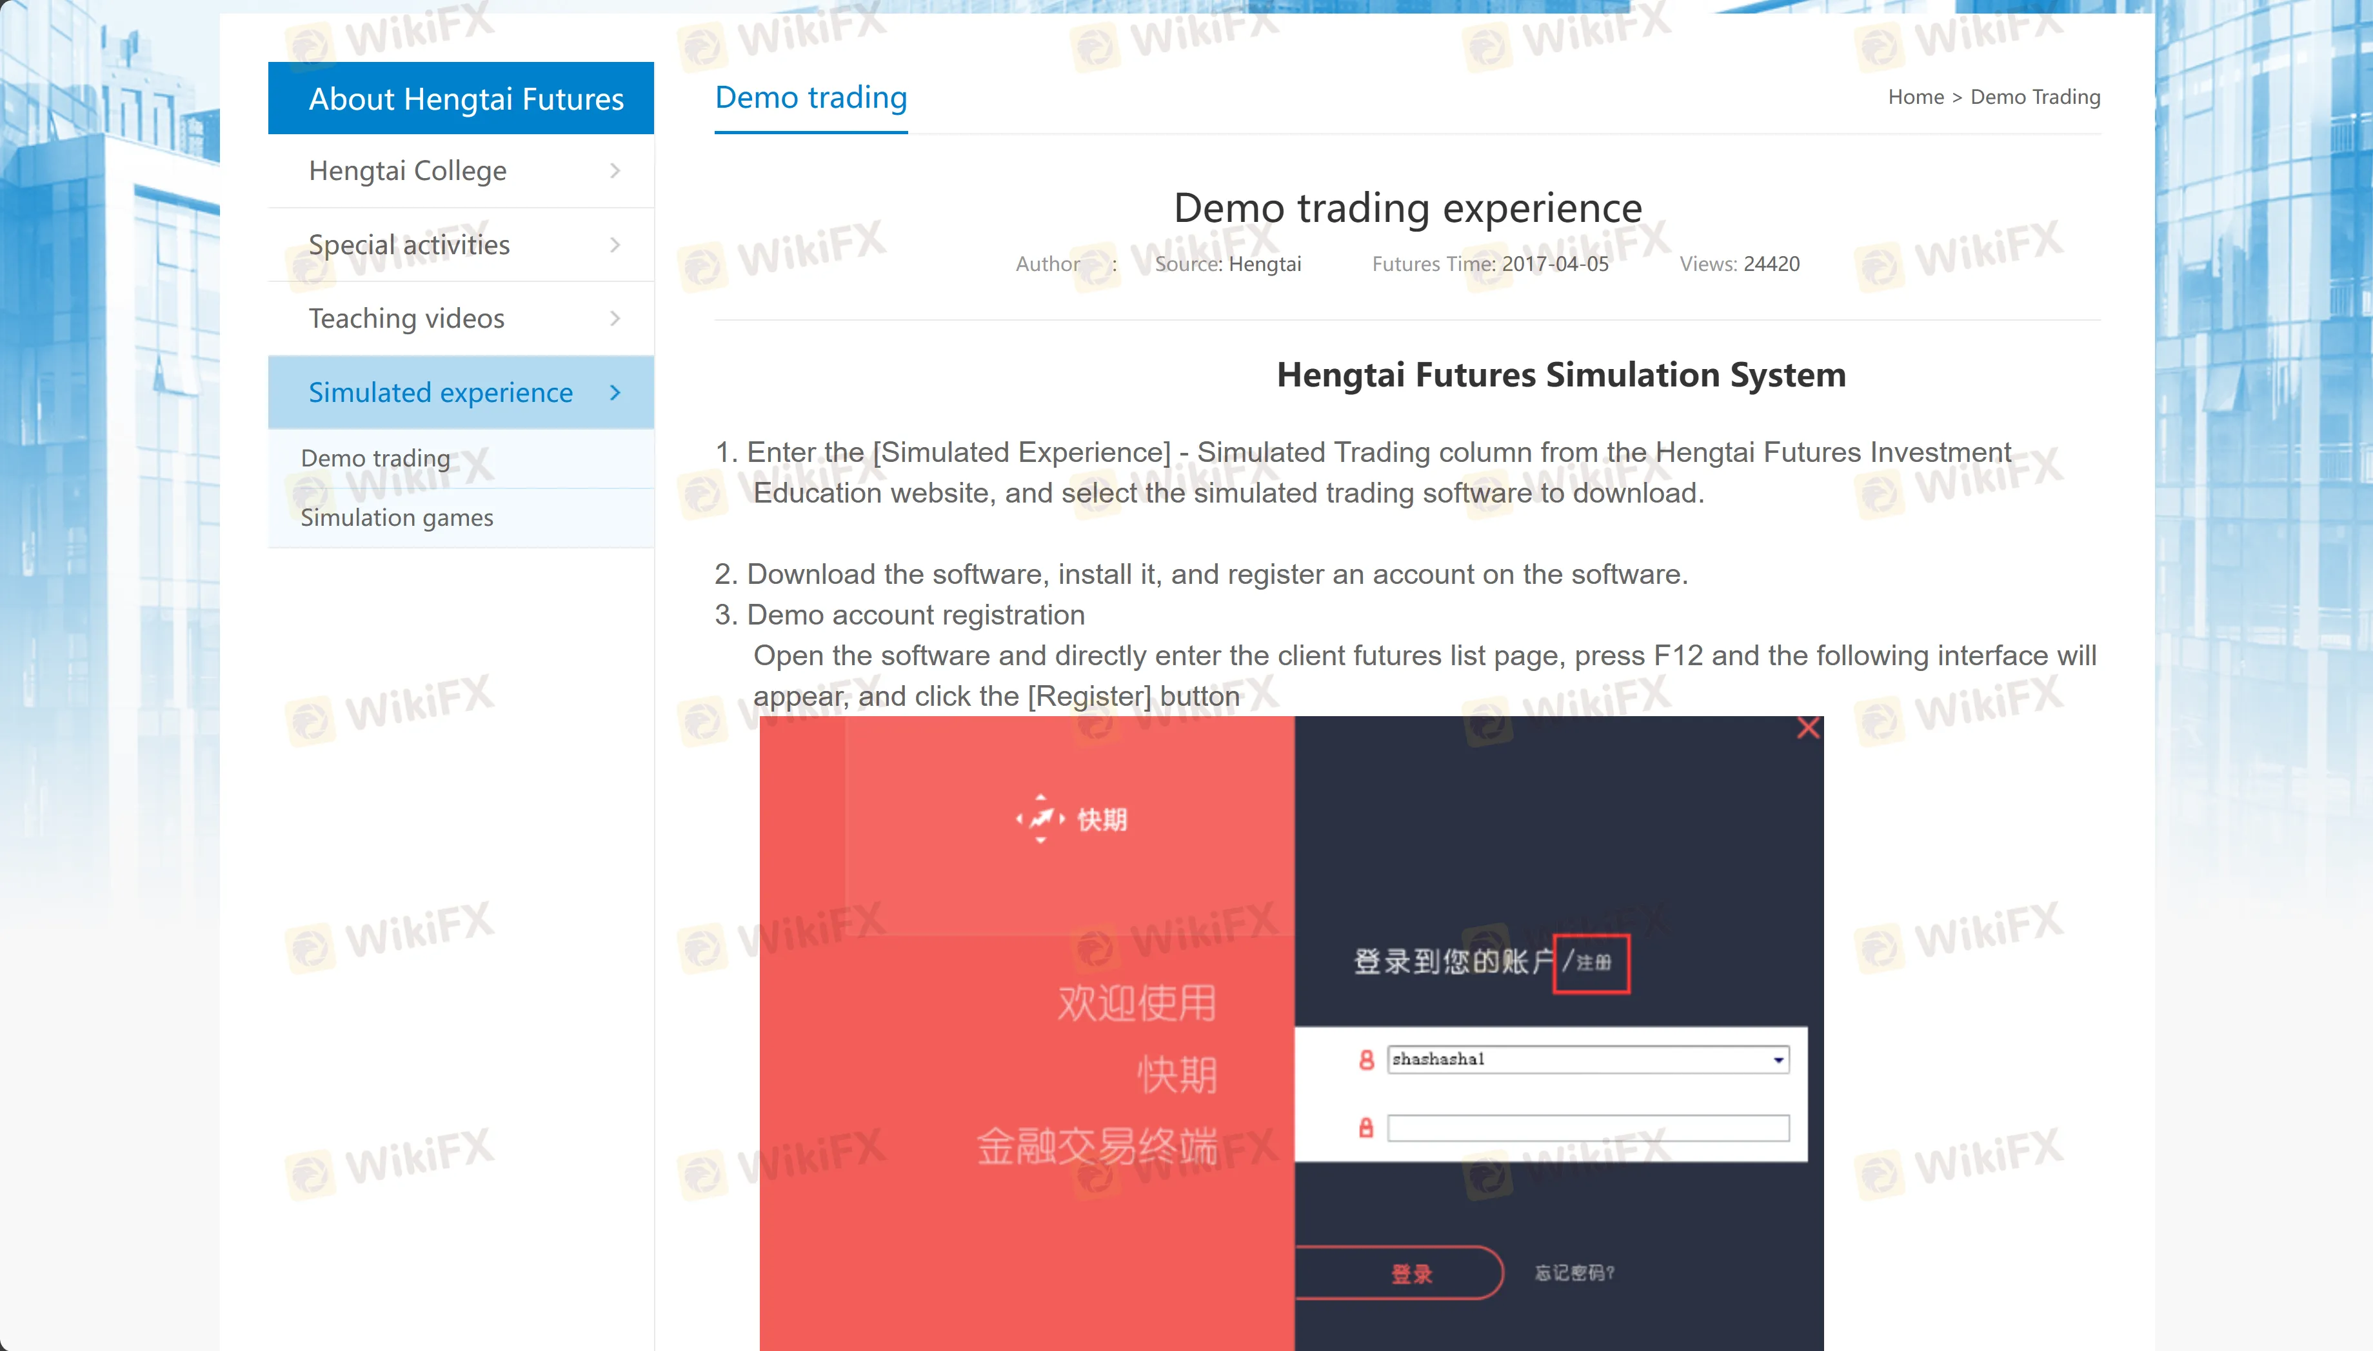The image size is (2373, 1351).
Task: Click the 登录 login button
Action: [1411, 1274]
